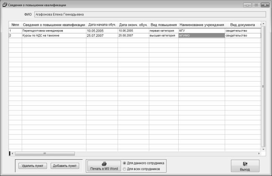Screen dimensions: 272x176
Task: Click the 'Дата начала обуч.' column header
Action: coord(102,25)
